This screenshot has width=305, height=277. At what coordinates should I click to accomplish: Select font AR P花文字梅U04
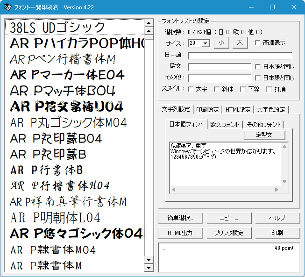pyautogui.click(x=75, y=107)
